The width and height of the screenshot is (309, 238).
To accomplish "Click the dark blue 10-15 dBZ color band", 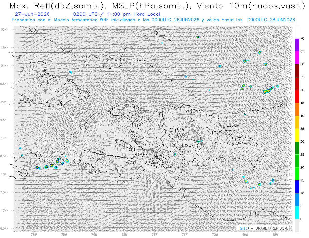I will tap(297, 187).
